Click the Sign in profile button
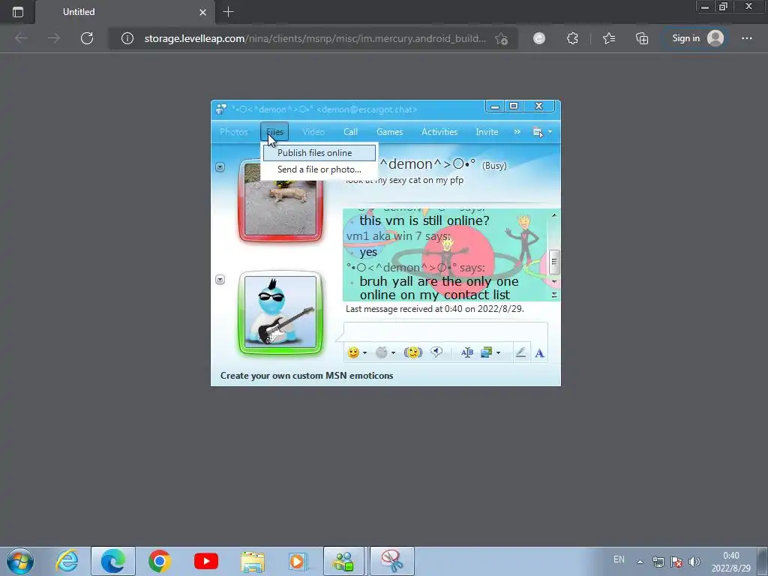 [697, 38]
